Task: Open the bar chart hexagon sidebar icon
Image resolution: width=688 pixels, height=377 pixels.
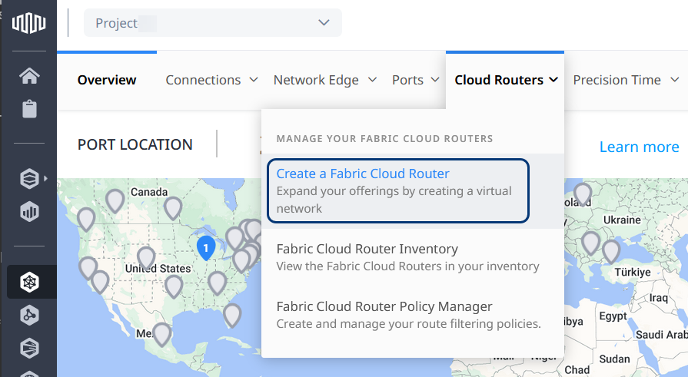Action: [29, 212]
